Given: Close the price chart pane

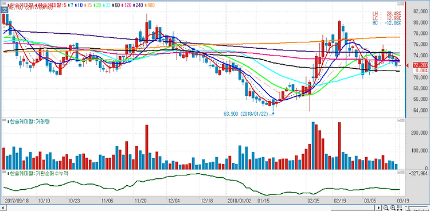Looking at the screenshot, I should click(x=402, y=4).
